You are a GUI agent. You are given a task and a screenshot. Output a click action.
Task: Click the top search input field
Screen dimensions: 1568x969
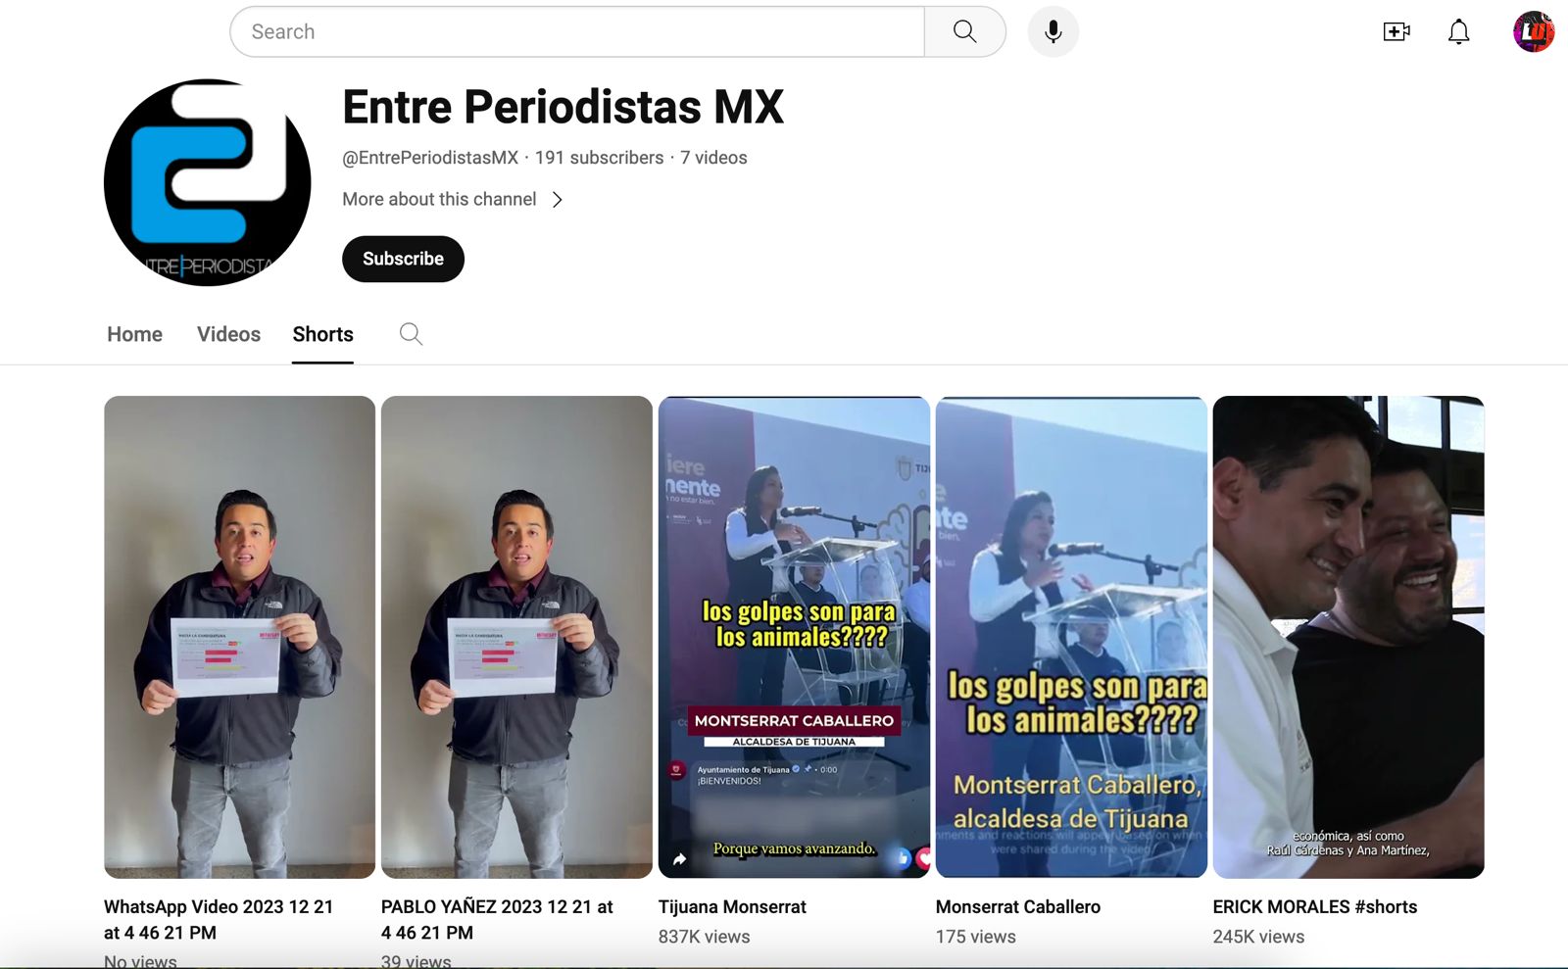click(576, 31)
